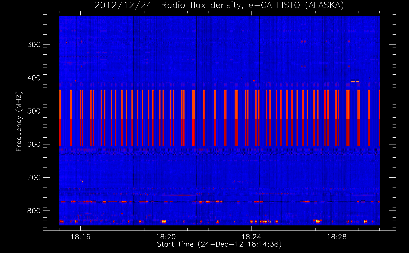Click the plot title "Radio flux density, e-CALLISTO (ALASKA)"

[252, 5]
